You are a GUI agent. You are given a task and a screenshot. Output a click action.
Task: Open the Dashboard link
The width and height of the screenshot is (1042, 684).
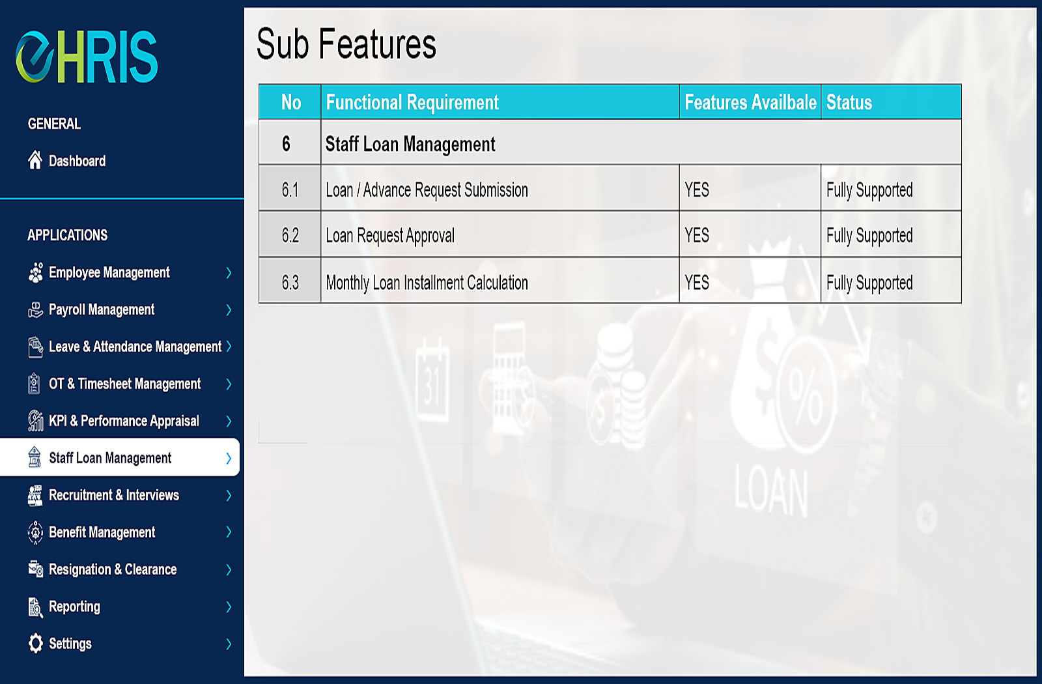pos(76,161)
